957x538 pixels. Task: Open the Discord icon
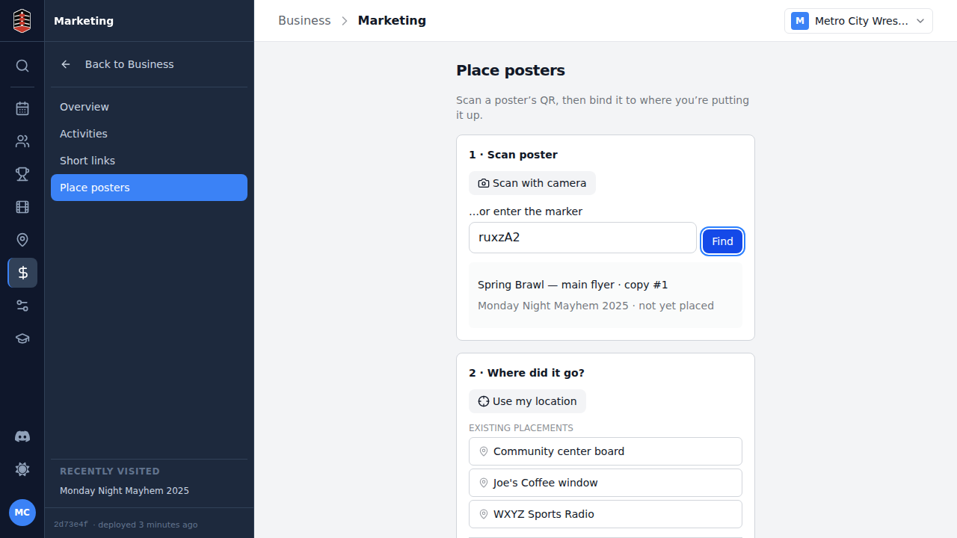click(x=22, y=436)
